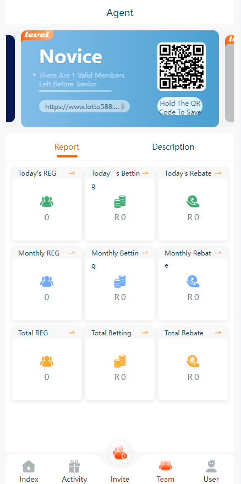Click the Novice level progress bar
The image size is (241, 484).
tap(75, 91)
